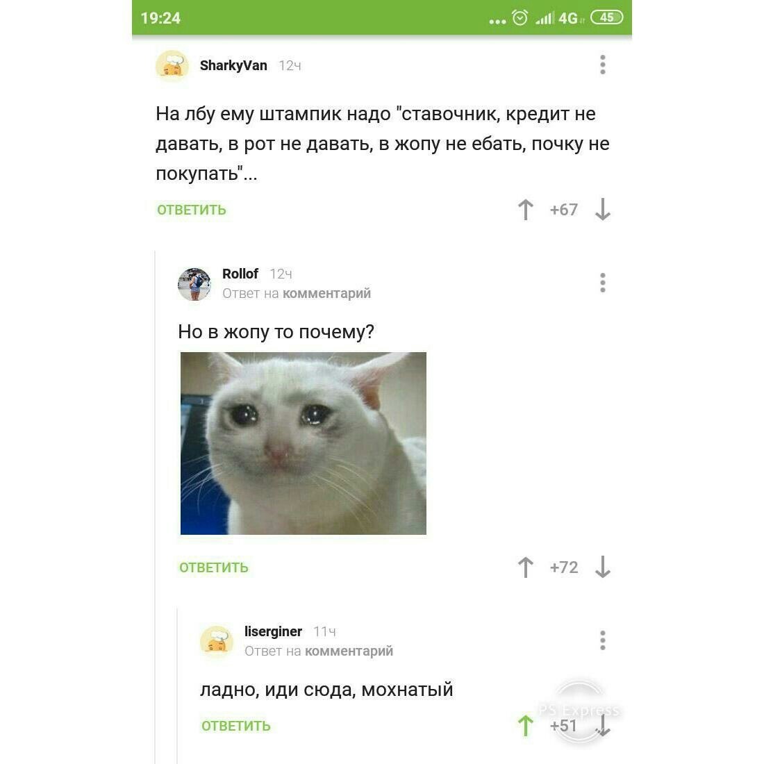Open three-dot menu on liserginer's comment
This screenshot has height=764, width=764.
coord(603,640)
